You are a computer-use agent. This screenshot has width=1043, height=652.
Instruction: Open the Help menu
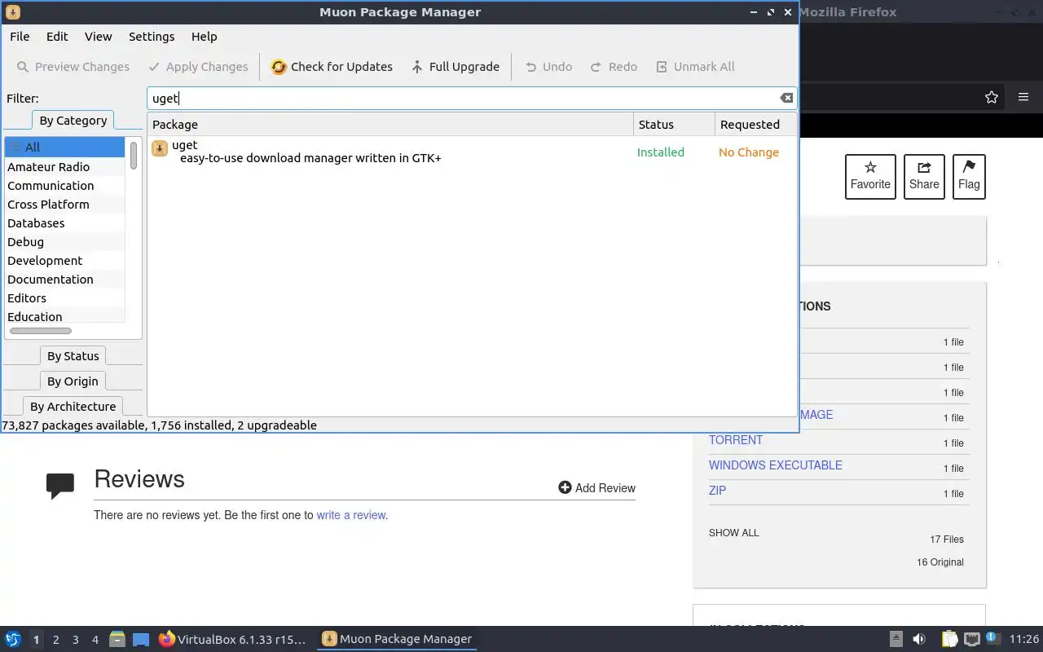tap(204, 37)
